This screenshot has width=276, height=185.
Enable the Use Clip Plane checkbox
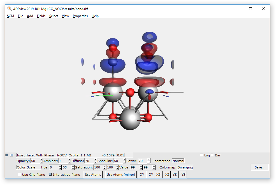[19, 174]
